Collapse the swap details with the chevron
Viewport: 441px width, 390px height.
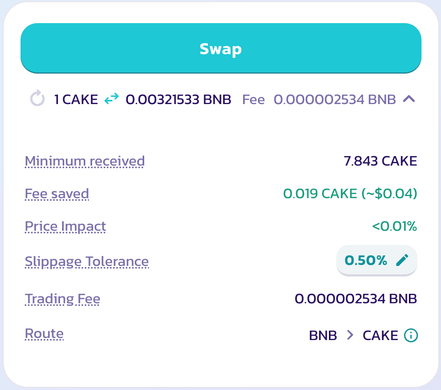409,99
